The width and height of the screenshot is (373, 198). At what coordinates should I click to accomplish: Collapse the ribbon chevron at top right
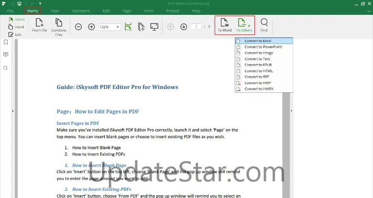369,11
